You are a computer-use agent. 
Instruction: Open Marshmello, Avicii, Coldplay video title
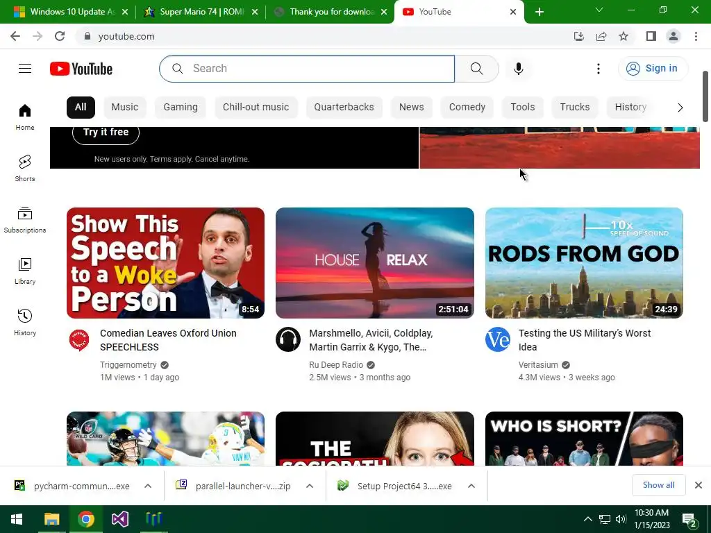pos(371,340)
